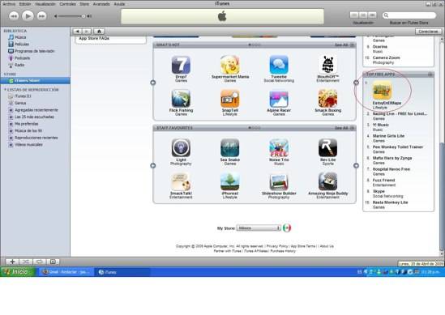Image resolution: width=445 pixels, height=315 pixels.
Task: Open the Drop7 game app icon
Action: point(181,65)
